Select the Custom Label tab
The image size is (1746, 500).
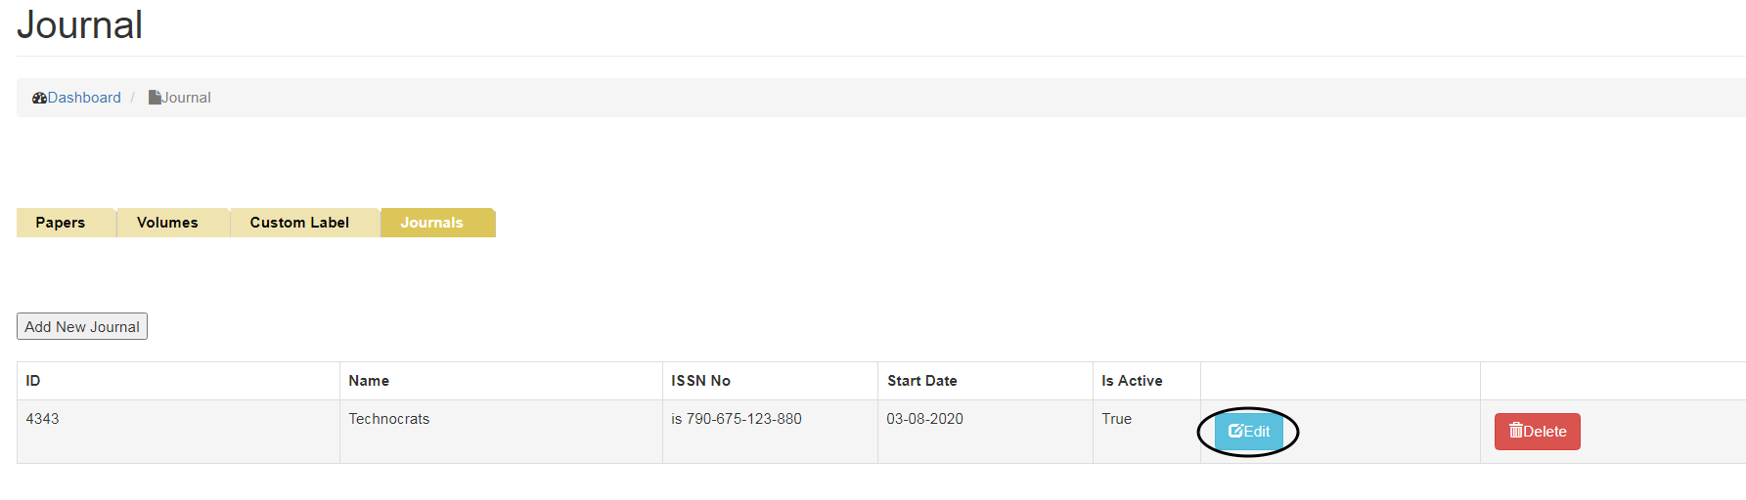coord(299,223)
